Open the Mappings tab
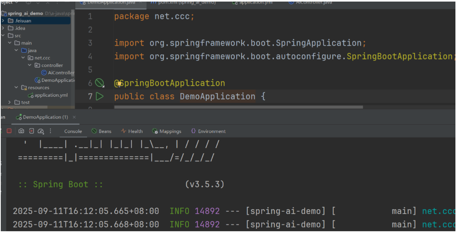This screenshot has width=457, height=232. [x=167, y=131]
